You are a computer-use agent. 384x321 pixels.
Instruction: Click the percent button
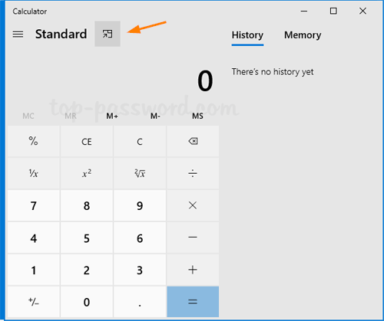pos(34,141)
